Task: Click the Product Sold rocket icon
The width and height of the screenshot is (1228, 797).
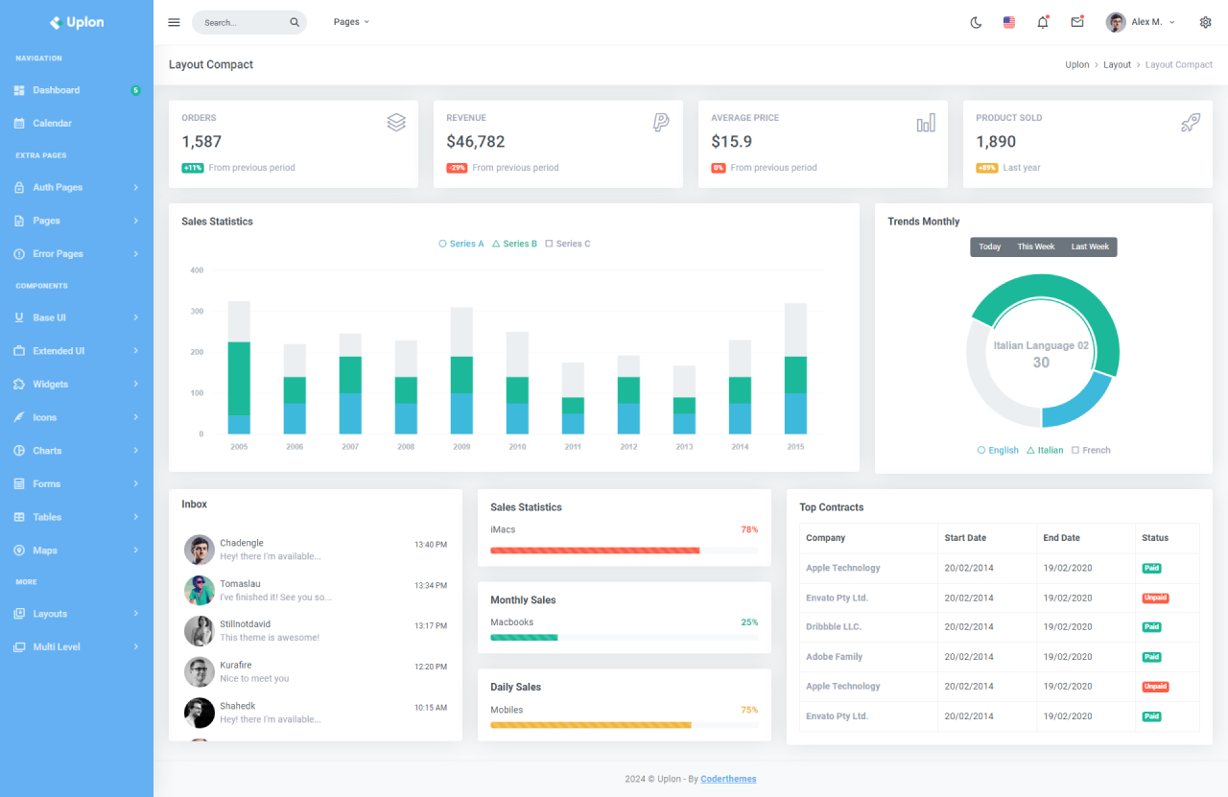Action: (1191, 122)
